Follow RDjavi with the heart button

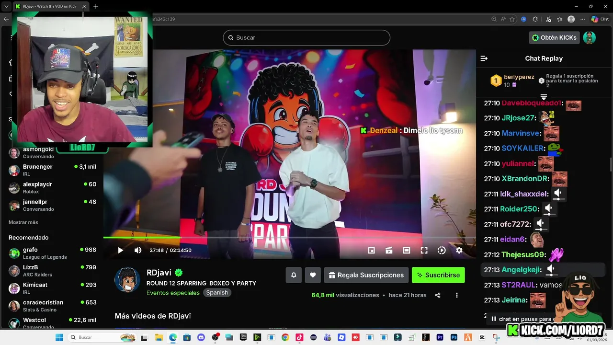[x=313, y=275]
